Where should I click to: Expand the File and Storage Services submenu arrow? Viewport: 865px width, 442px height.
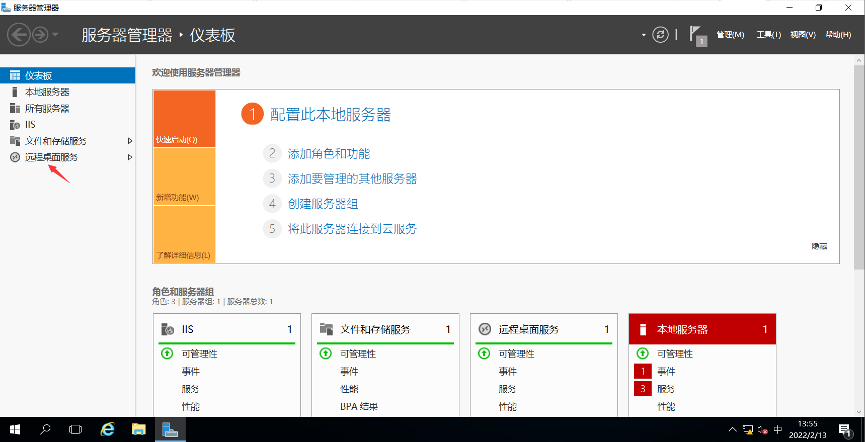(x=130, y=141)
